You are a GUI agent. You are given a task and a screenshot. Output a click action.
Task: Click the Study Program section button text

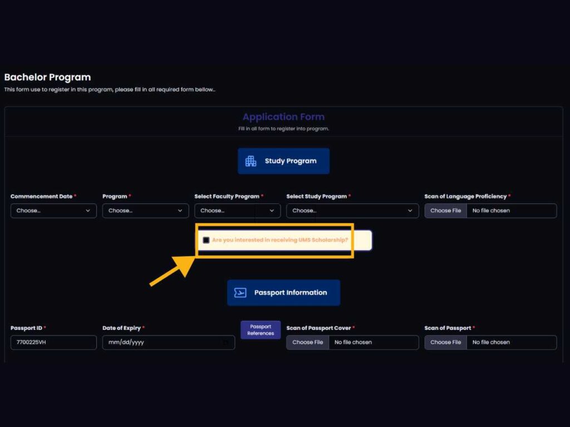click(x=291, y=161)
